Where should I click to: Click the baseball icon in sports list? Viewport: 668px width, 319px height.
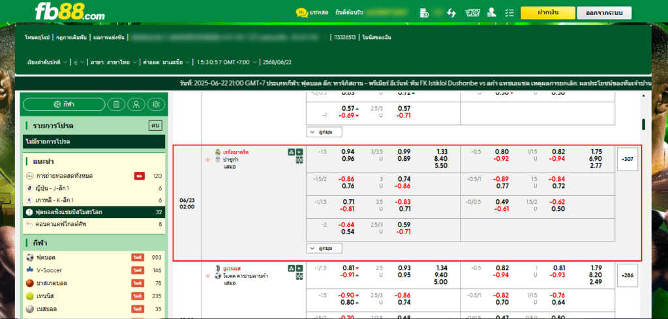click(30, 309)
